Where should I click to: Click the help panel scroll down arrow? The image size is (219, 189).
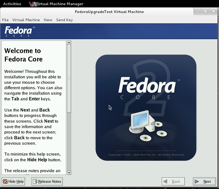point(69,173)
